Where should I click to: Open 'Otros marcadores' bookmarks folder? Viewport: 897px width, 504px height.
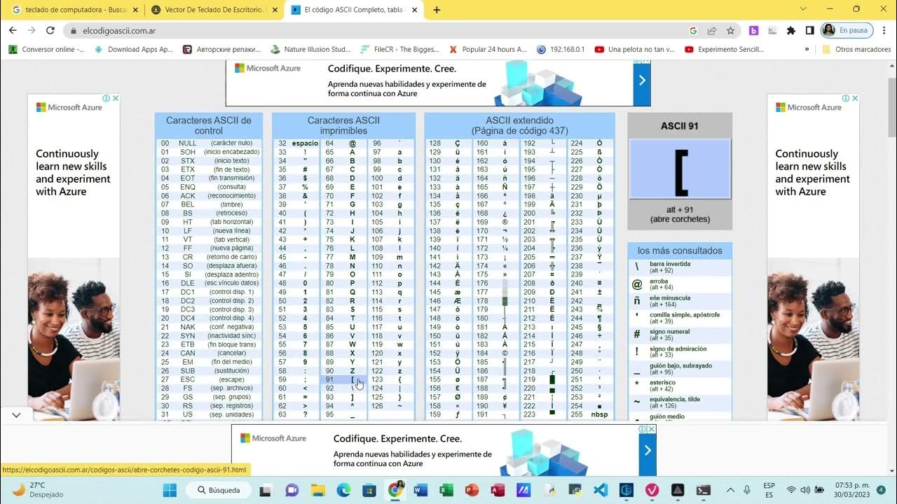856,50
